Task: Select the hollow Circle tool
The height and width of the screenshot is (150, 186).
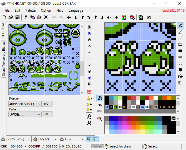Action: coord(180,64)
